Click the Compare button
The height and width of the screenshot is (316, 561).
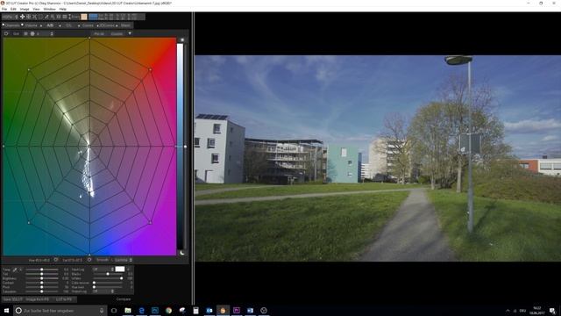tap(124, 299)
